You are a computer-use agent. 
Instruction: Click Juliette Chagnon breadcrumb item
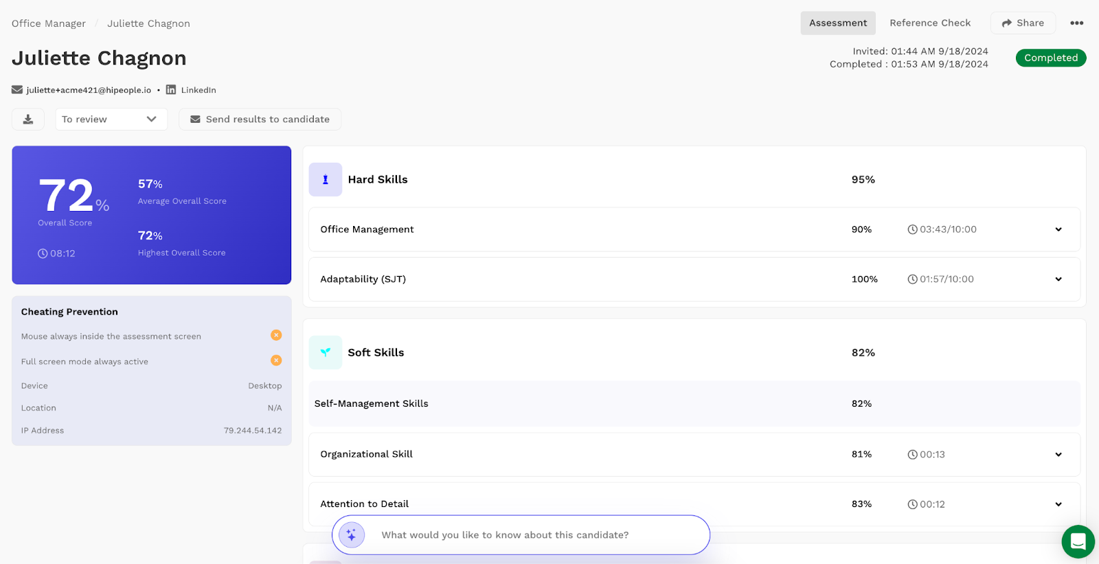[x=148, y=23]
